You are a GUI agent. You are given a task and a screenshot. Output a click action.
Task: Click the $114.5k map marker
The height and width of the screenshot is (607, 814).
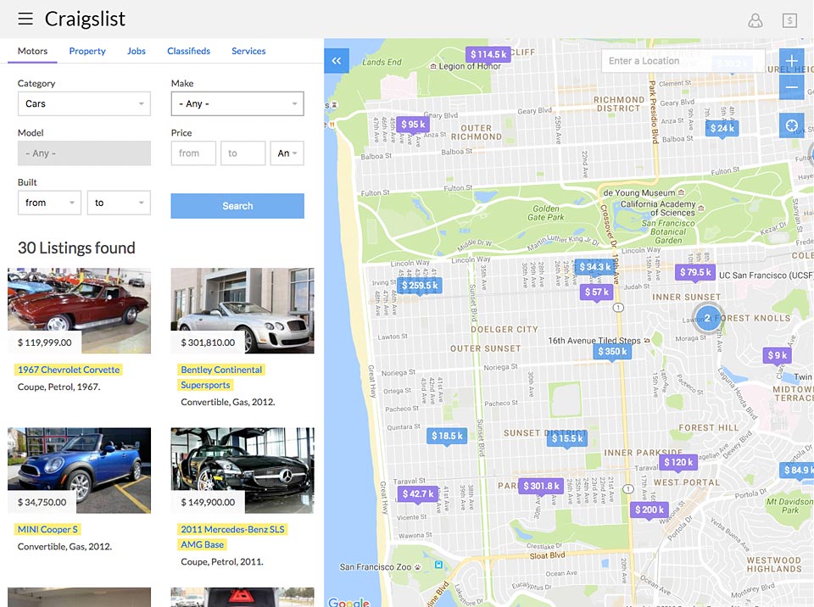click(488, 54)
